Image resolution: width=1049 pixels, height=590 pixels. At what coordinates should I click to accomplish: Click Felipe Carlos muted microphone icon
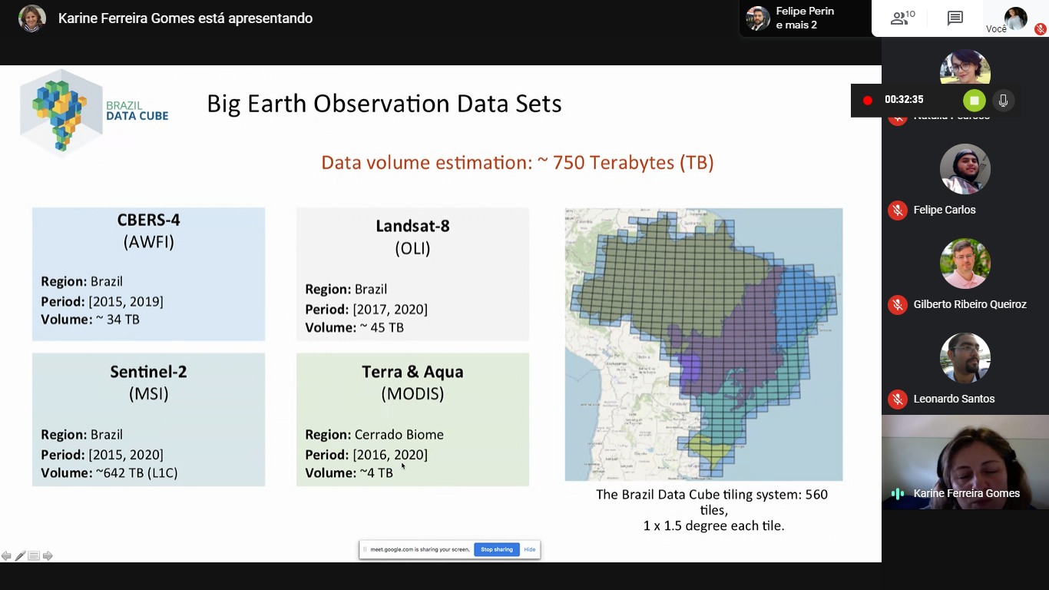tap(898, 210)
